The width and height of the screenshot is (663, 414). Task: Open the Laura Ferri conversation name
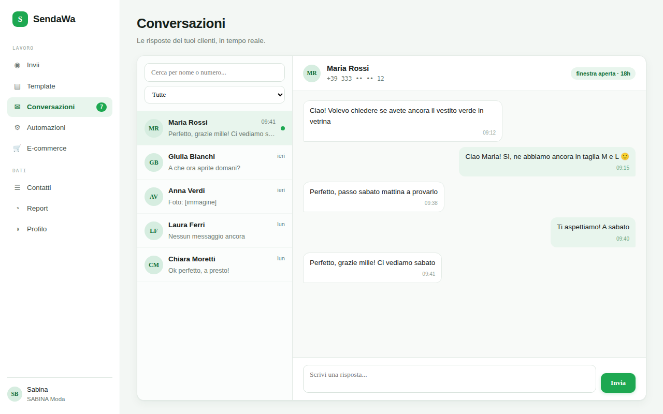[186, 225]
